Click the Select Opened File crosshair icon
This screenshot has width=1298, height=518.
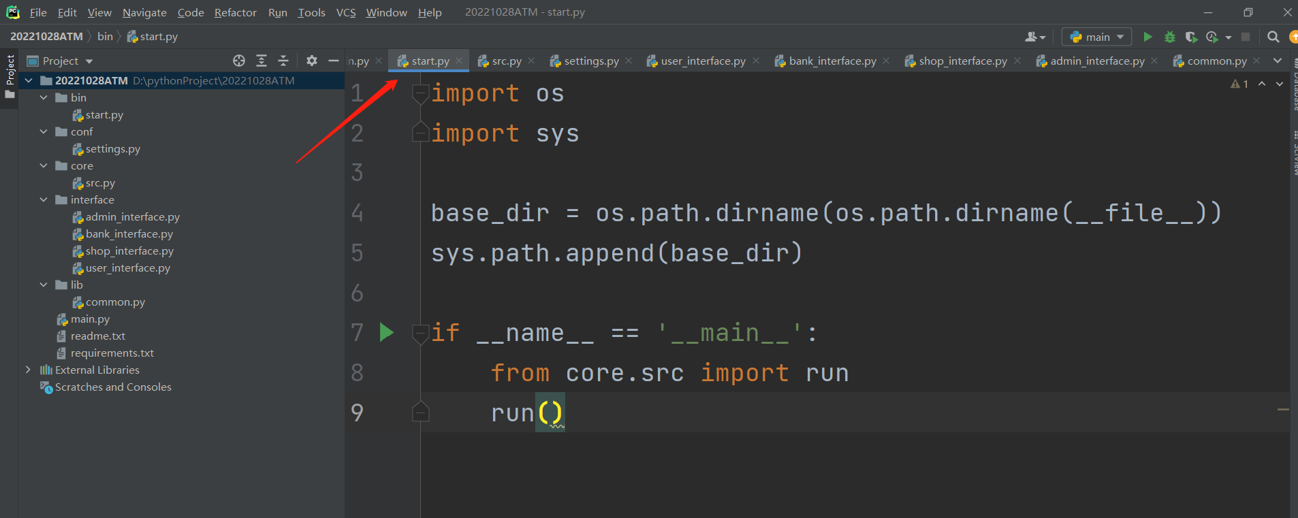coord(239,61)
